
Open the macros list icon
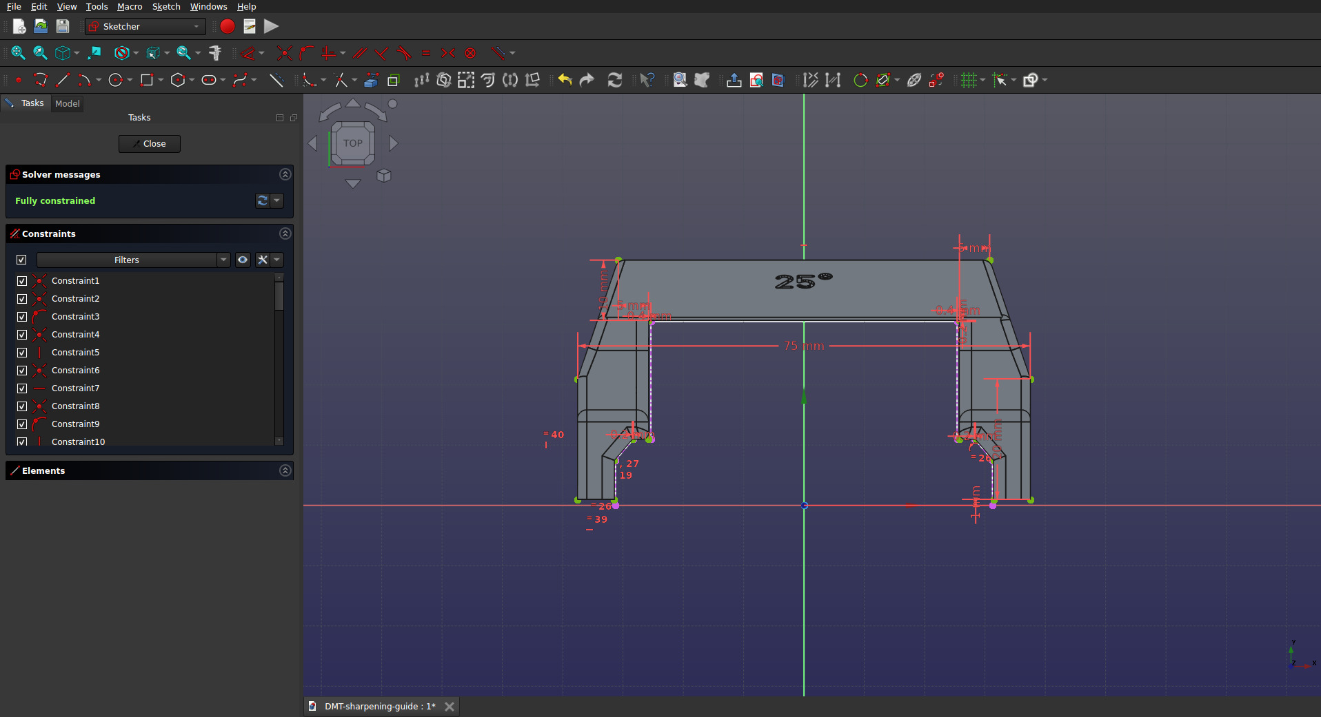(x=250, y=26)
